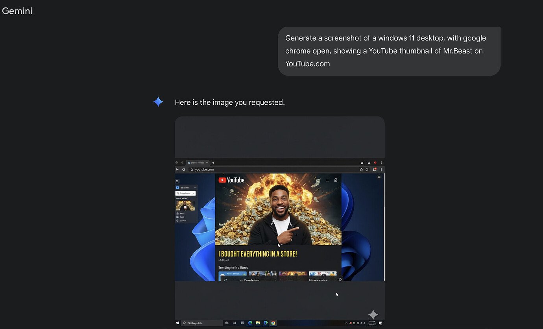Viewport: 543px width, 329px height.
Task: Click the "Trending to th a Btoes" heading
Action: 233,268
